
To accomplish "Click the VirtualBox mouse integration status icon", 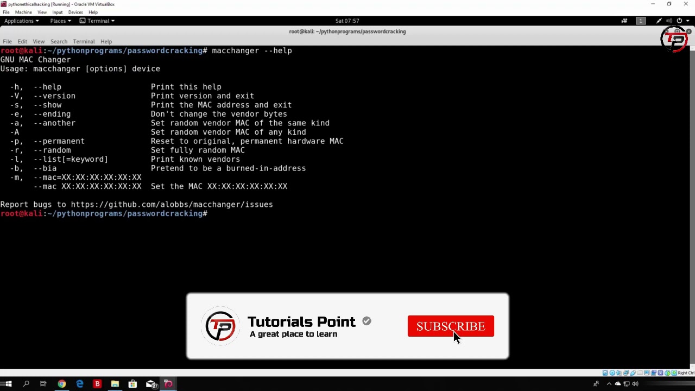I will pyautogui.click(x=667, y=373).
